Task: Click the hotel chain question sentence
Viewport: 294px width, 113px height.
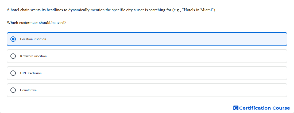Action: tap(111, 10)
